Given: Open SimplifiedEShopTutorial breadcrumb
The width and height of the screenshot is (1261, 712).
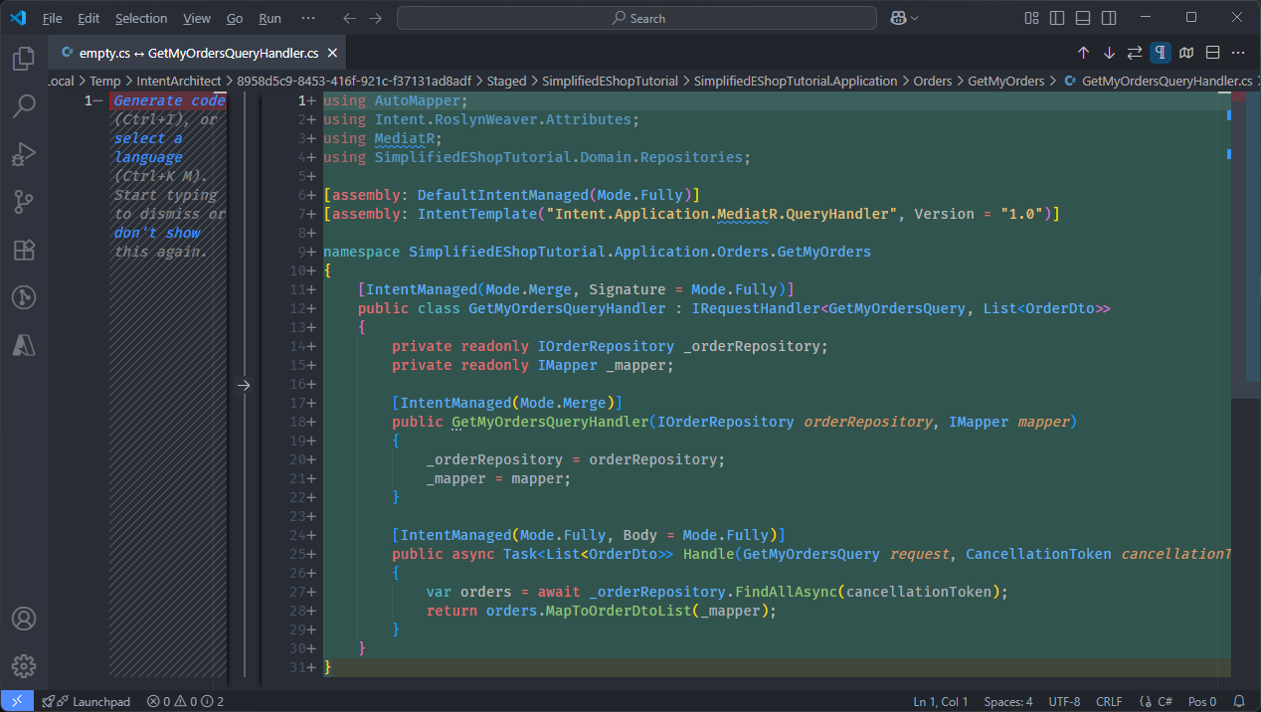Looking at the screenshot, I should click(610, 82).
